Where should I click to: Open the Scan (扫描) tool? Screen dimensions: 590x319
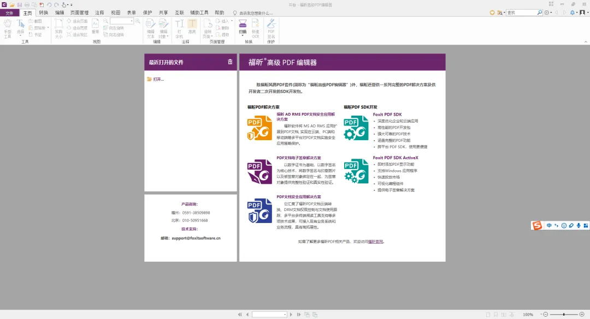click(x=243, y=28)
